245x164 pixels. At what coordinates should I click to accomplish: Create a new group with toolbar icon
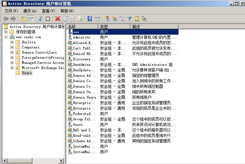(115, 19)
